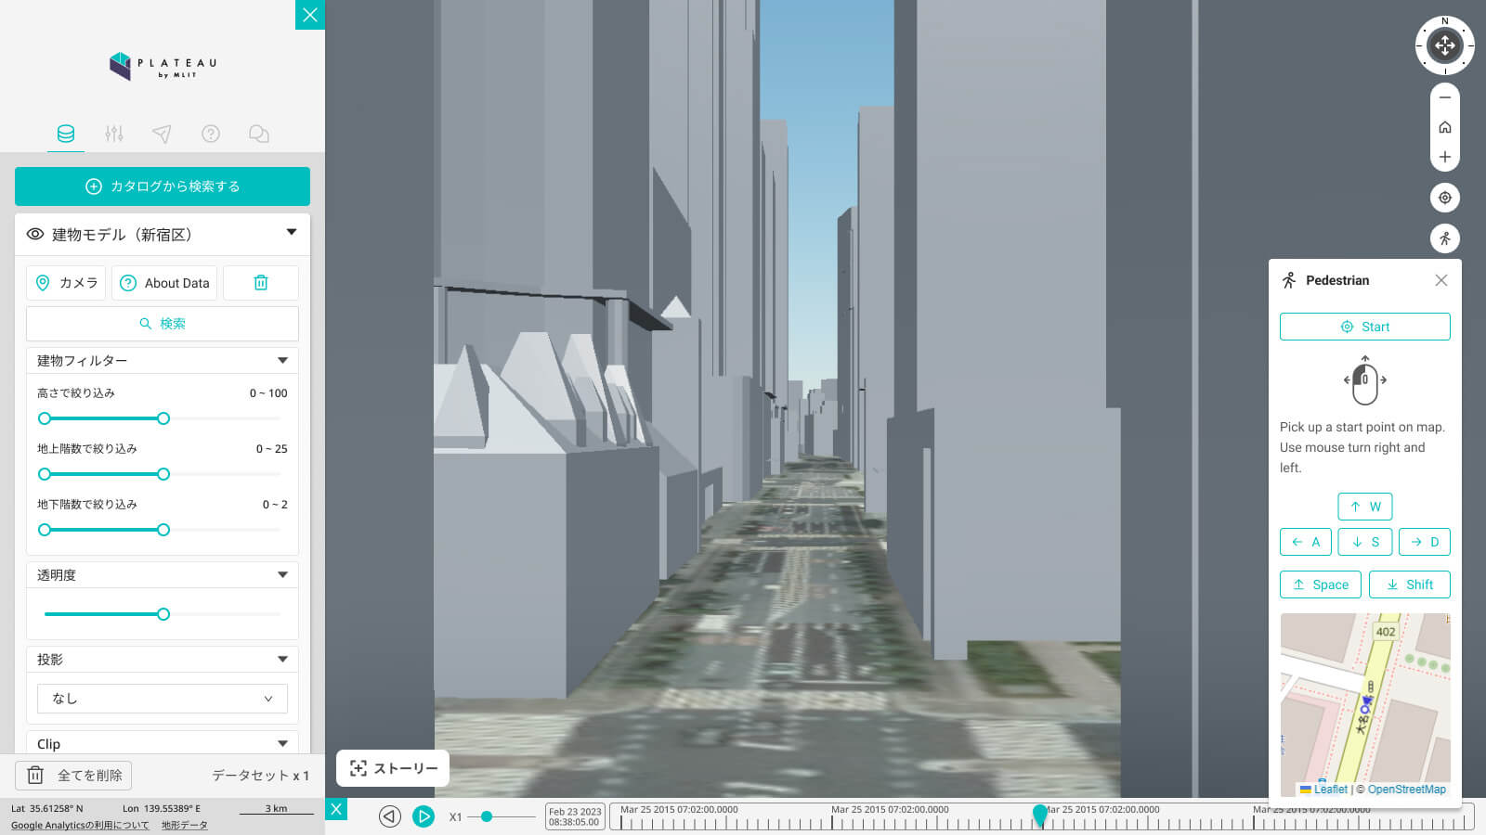Zoom out with the minus icon
Viewport: 1486px width, 835px height.
(x=1445, y=97)
